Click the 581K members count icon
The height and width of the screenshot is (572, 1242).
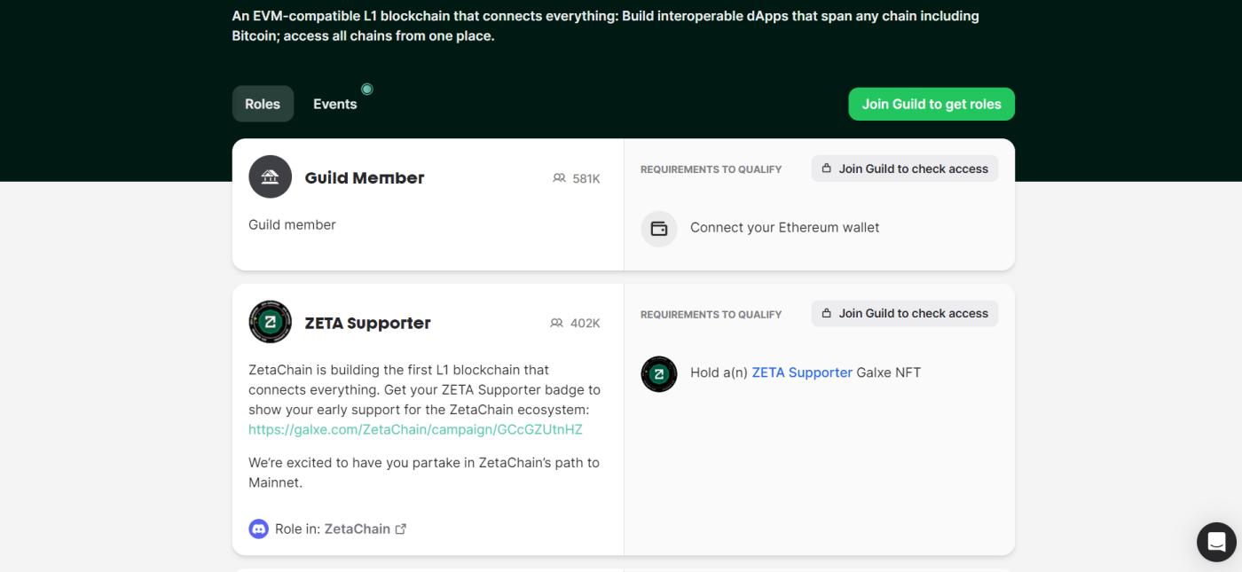tap(559, 178)
